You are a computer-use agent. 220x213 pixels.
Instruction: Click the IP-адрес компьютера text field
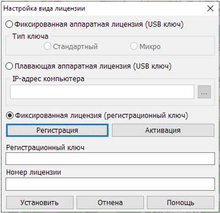click(x=102, y=92)
